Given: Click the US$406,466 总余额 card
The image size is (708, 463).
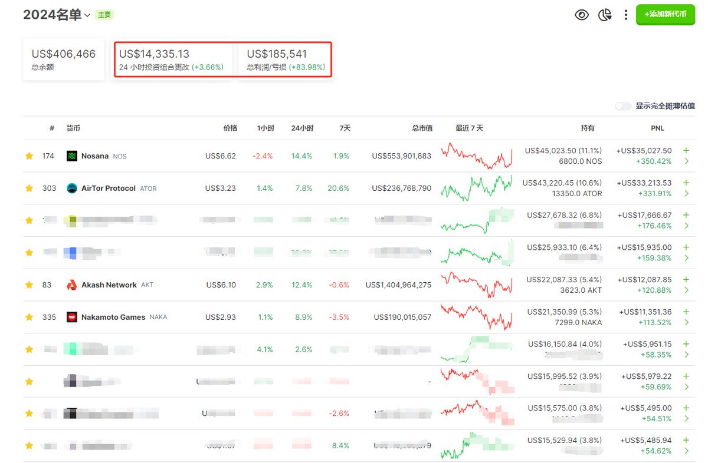Looking at the screenshot, I should [x=64, y=59].
